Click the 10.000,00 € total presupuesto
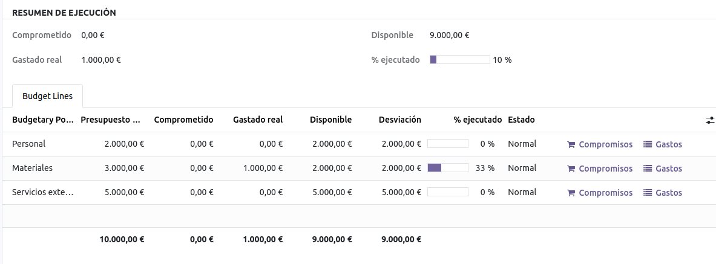716x264 pixels. [122, 239]
